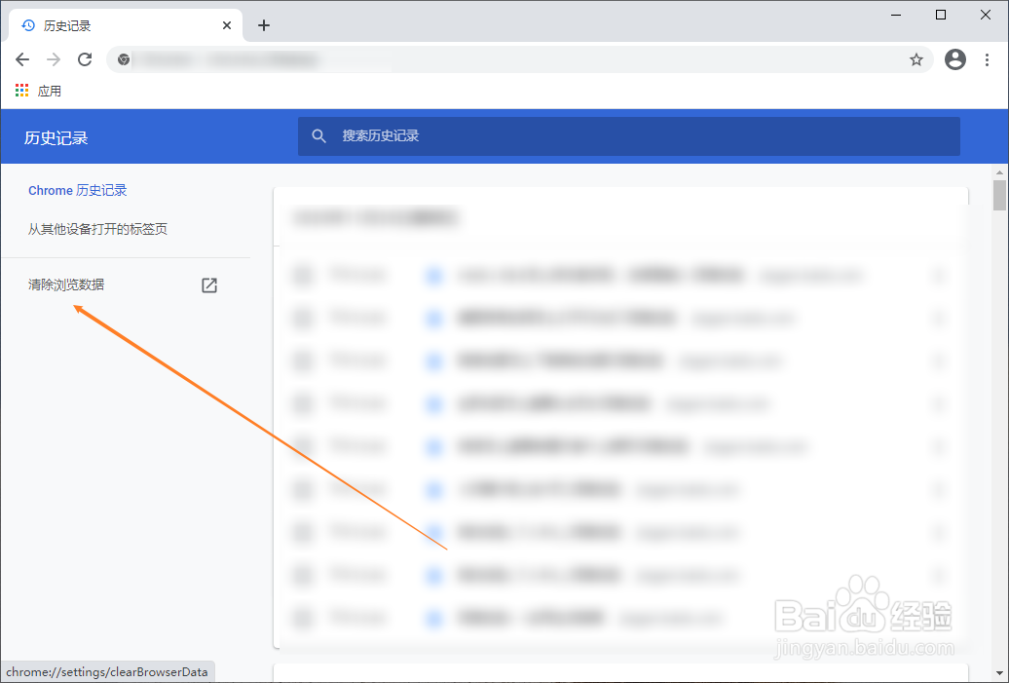Click the vertical scrollbar thumb
1009x683 pixels.
click(x=999, y=195)
